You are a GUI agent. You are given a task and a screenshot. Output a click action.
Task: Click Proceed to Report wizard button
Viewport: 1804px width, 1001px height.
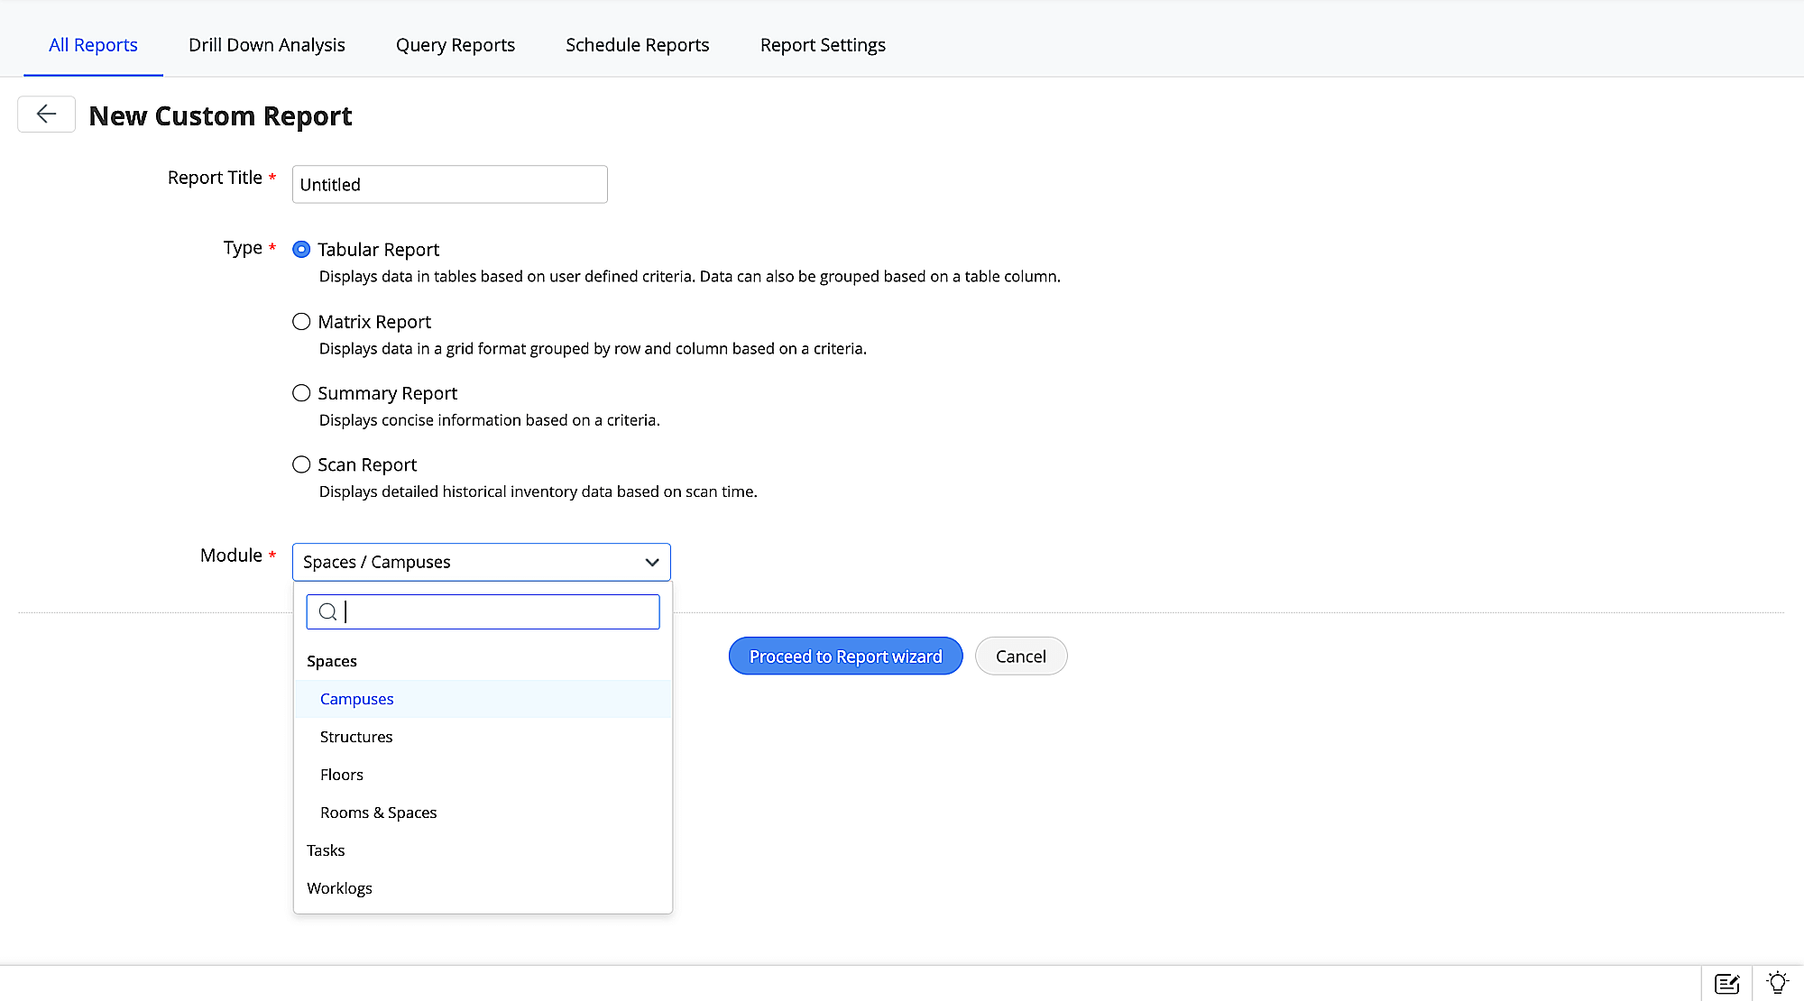(845, 657)
